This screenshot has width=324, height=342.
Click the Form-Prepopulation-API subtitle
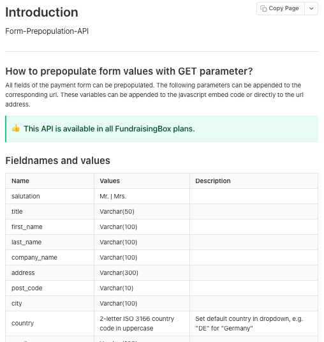pyautogui.click(x=47, y=31)
